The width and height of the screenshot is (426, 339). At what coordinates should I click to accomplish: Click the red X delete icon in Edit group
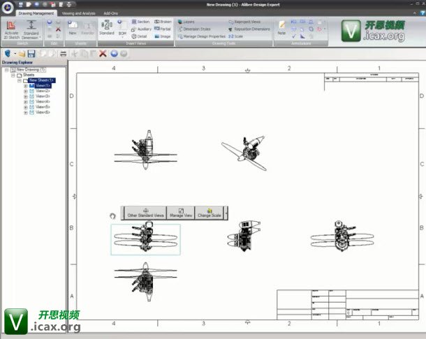tap(58, 29)
